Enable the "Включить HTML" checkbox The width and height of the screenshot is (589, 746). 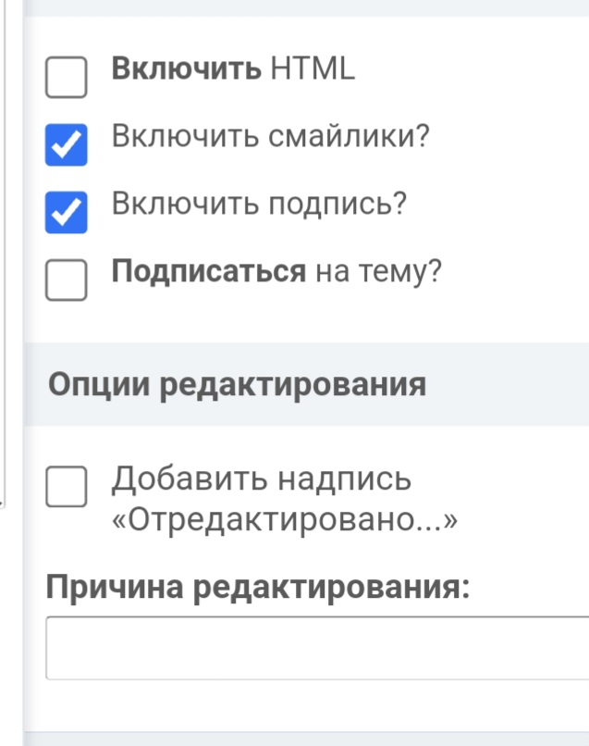66,78
